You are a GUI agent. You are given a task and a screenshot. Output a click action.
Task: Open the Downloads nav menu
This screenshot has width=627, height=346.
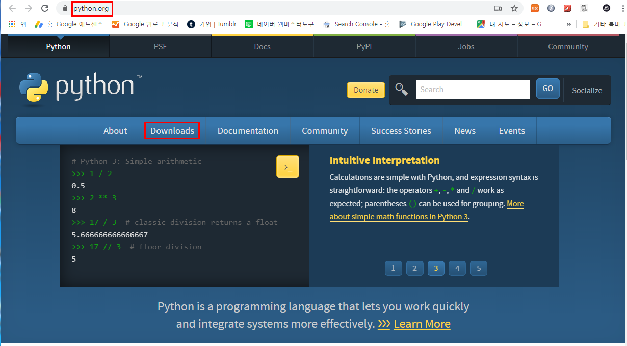pyautogui.click(x=172, y=131)
